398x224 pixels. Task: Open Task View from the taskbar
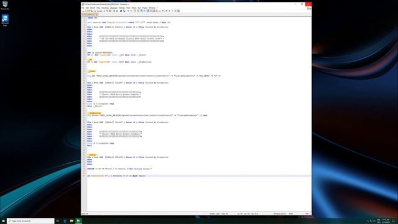[58, 221]
